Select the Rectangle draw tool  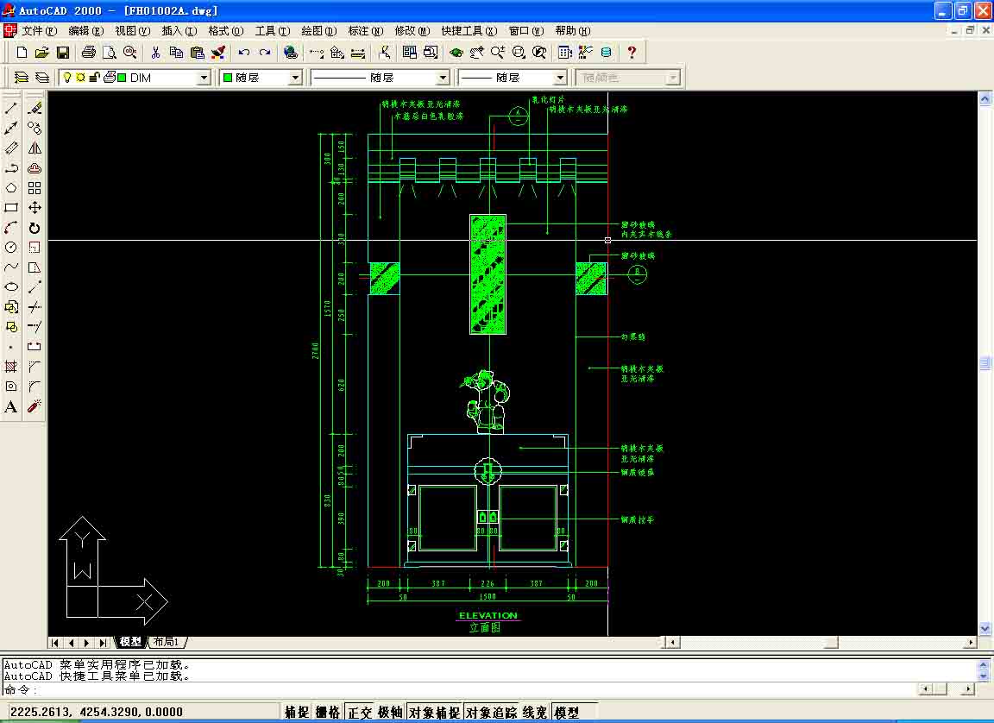coord(11,208)
